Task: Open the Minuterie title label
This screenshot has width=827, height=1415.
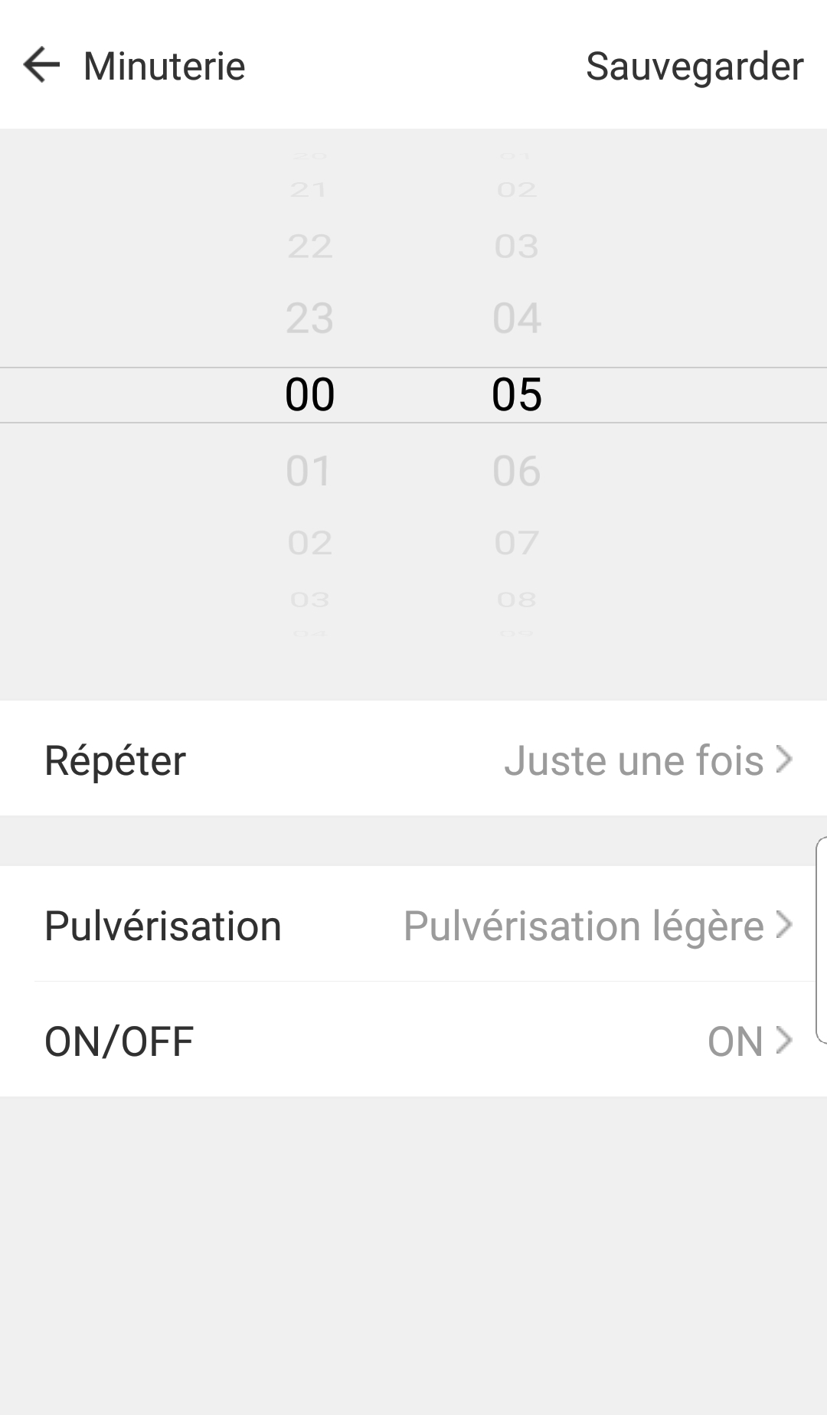Action: click(164, 66)
